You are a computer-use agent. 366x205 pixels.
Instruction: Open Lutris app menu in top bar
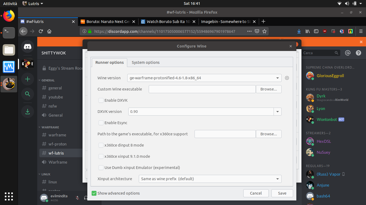[33, 3]
